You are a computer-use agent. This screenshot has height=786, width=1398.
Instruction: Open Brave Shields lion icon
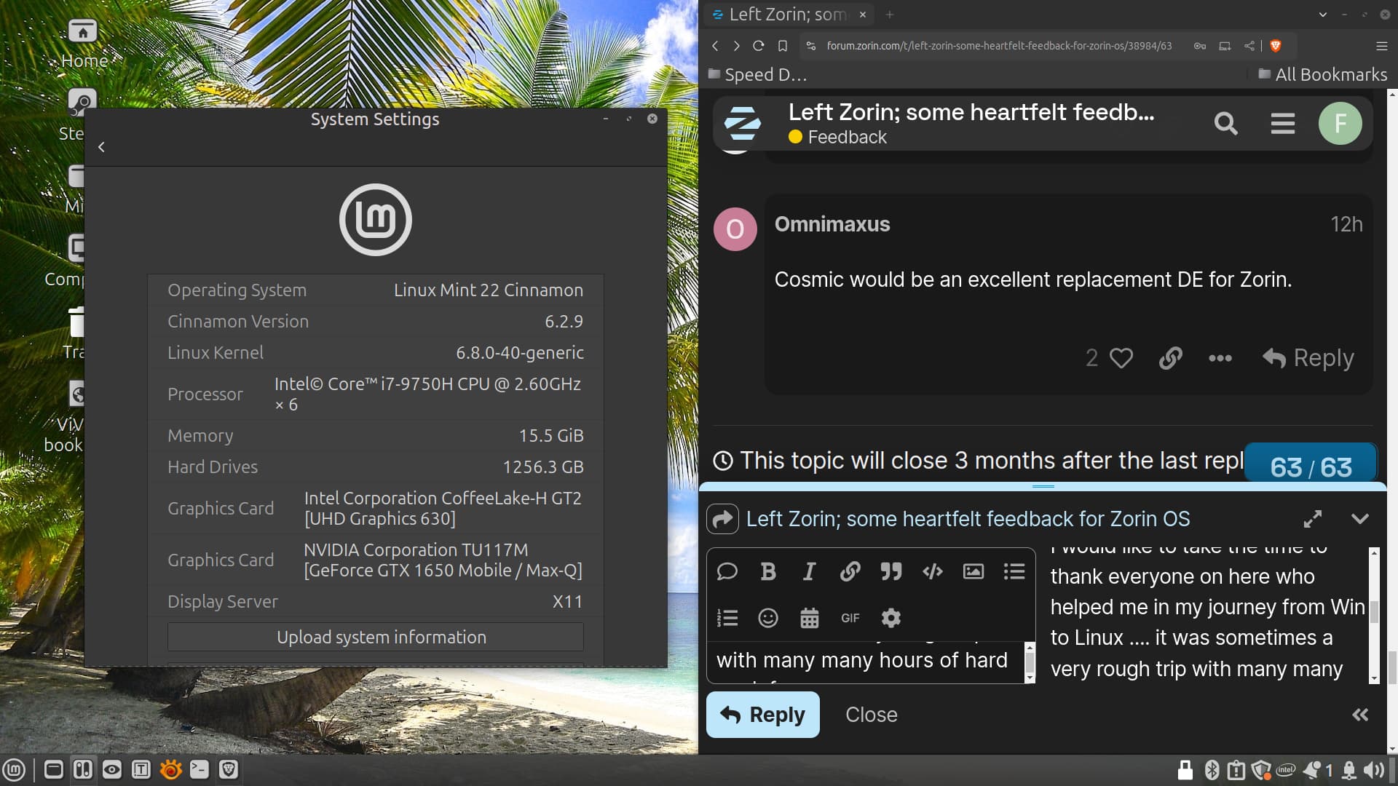(1276, 46)
